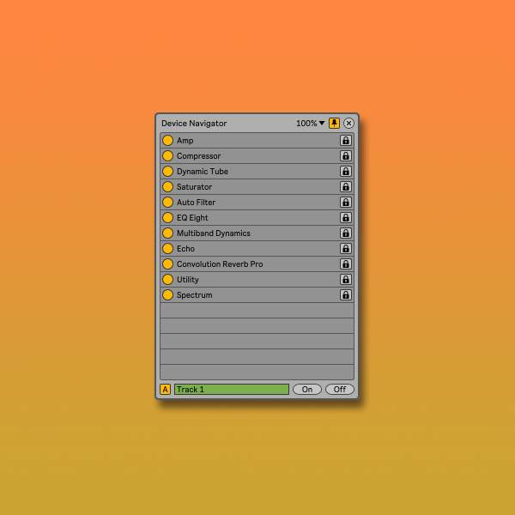515x515 pixels.
Task: Click the Track 1 name field
Action: (232, 389)
